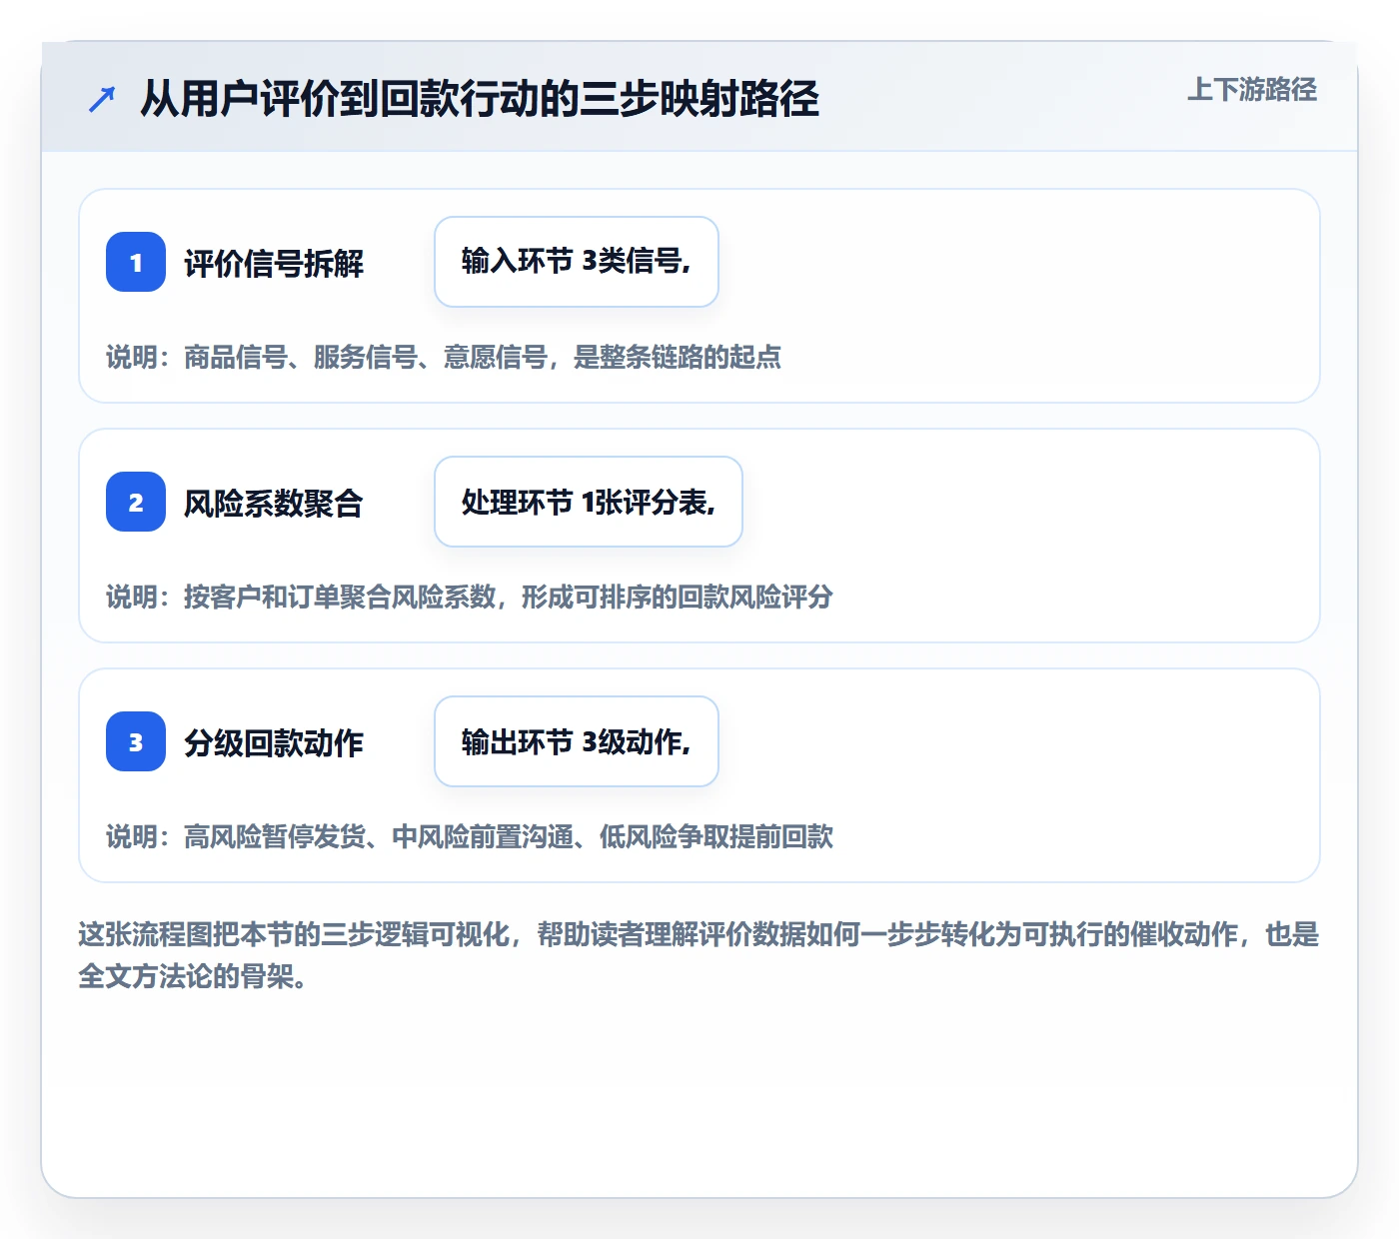The image size is (1399, 1239).
Task: Click the step heading 风险系数聚合
Action: click(x=274, y=504)
